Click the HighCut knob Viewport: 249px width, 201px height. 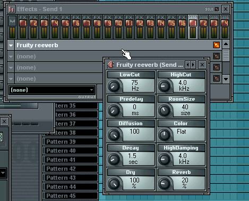pos(164,86)
